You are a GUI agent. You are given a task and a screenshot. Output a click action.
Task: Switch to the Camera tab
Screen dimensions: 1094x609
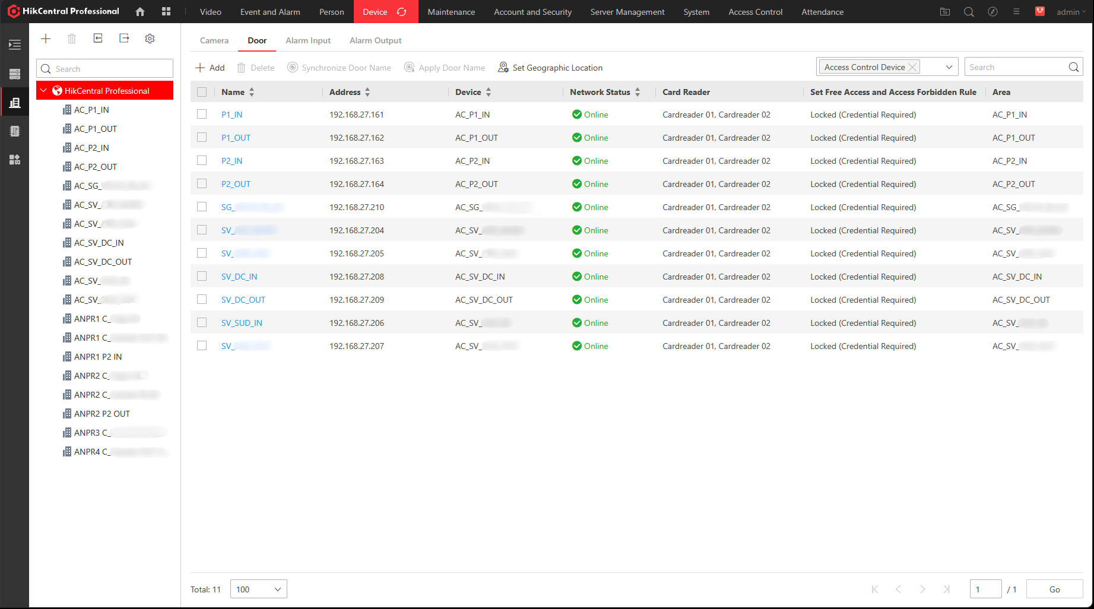[x=214, y=40]
